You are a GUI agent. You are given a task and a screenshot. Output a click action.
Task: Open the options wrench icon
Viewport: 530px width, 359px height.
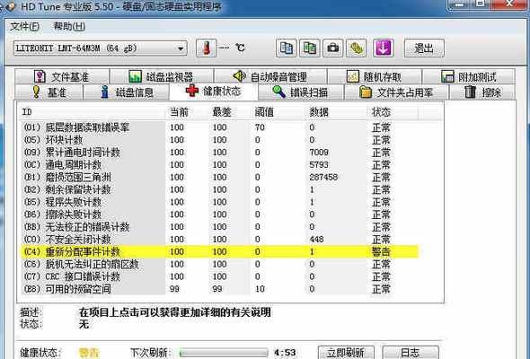click(x=357, y=48)
